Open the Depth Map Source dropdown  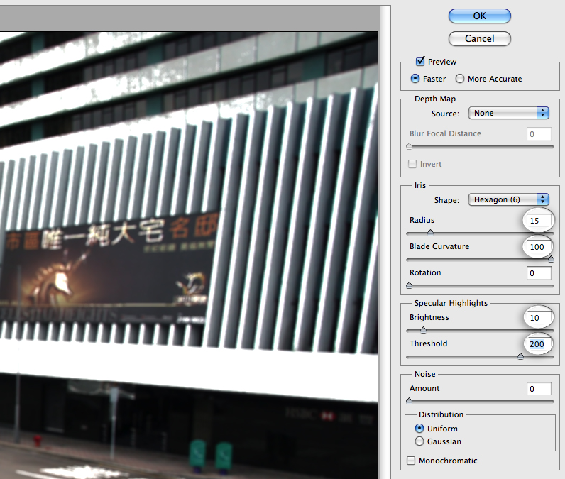(509, 113)
